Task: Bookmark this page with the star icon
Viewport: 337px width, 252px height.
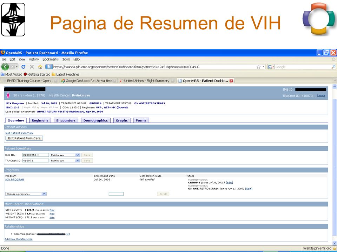Action: [259, 67]
